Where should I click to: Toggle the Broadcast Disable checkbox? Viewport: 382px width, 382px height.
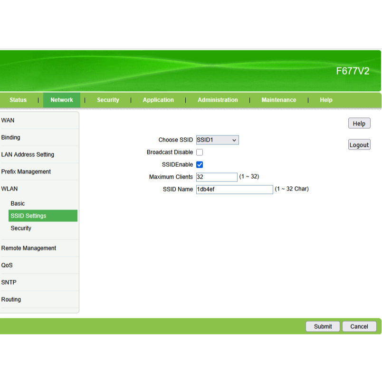coord(200,153)
